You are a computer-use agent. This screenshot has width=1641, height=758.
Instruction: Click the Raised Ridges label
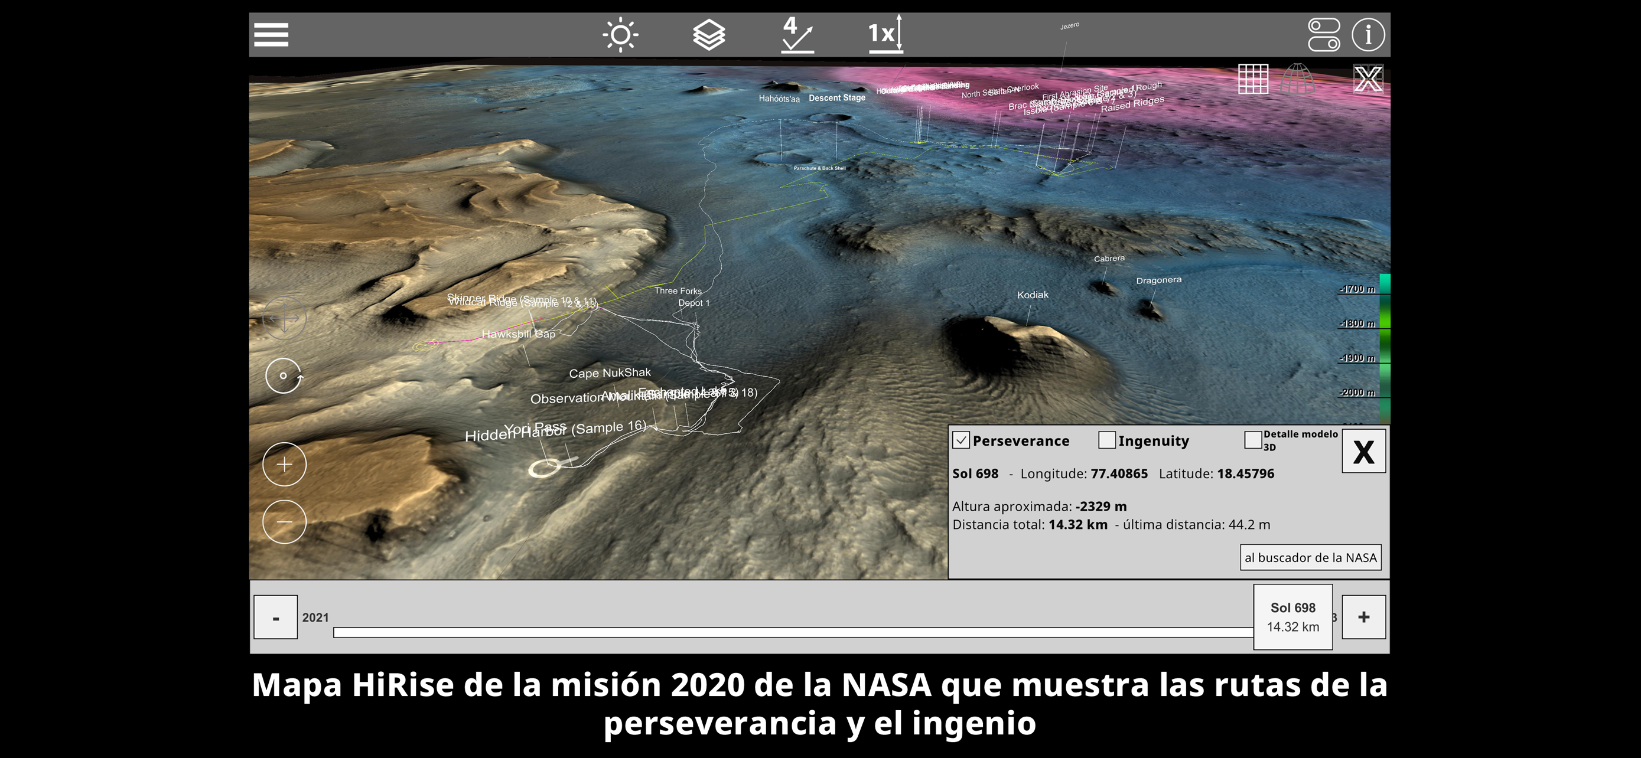click(x=1132, y=104)
